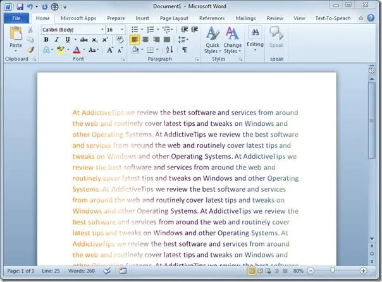Click the macro recording icon in the status bar
The height and width of the screenshot is (282, 382).
coord(123,271)
